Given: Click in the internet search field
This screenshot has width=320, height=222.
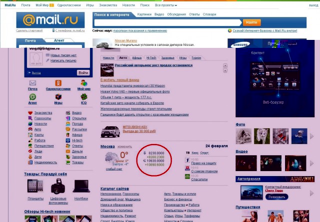Looking at the screenshot, I should [167, 22].
